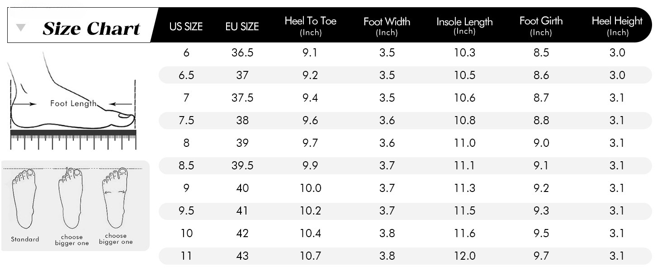
Task: Click the triangle arrow beside Size Chart
Action: [x=20, y=28]
